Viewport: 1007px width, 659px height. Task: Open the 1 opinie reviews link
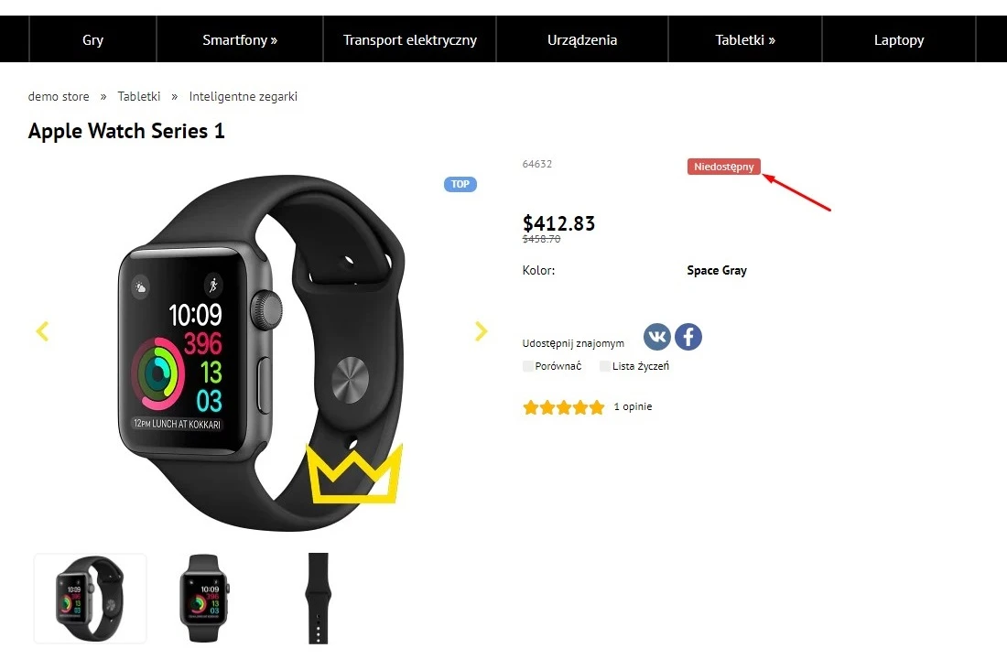pos(633,406)
